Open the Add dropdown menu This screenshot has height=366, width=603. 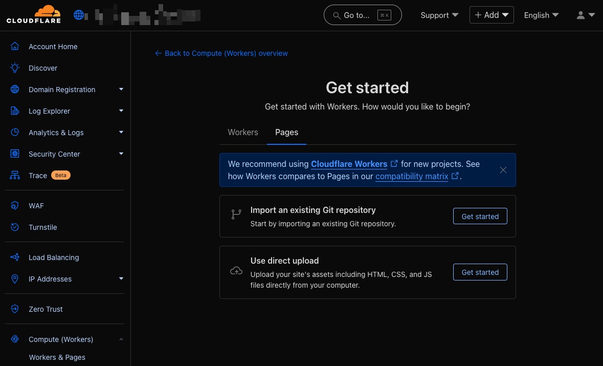point(492,15)
